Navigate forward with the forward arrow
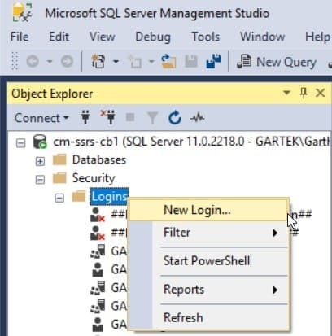Viewport: 332px width, 336px height. (67, 62)
